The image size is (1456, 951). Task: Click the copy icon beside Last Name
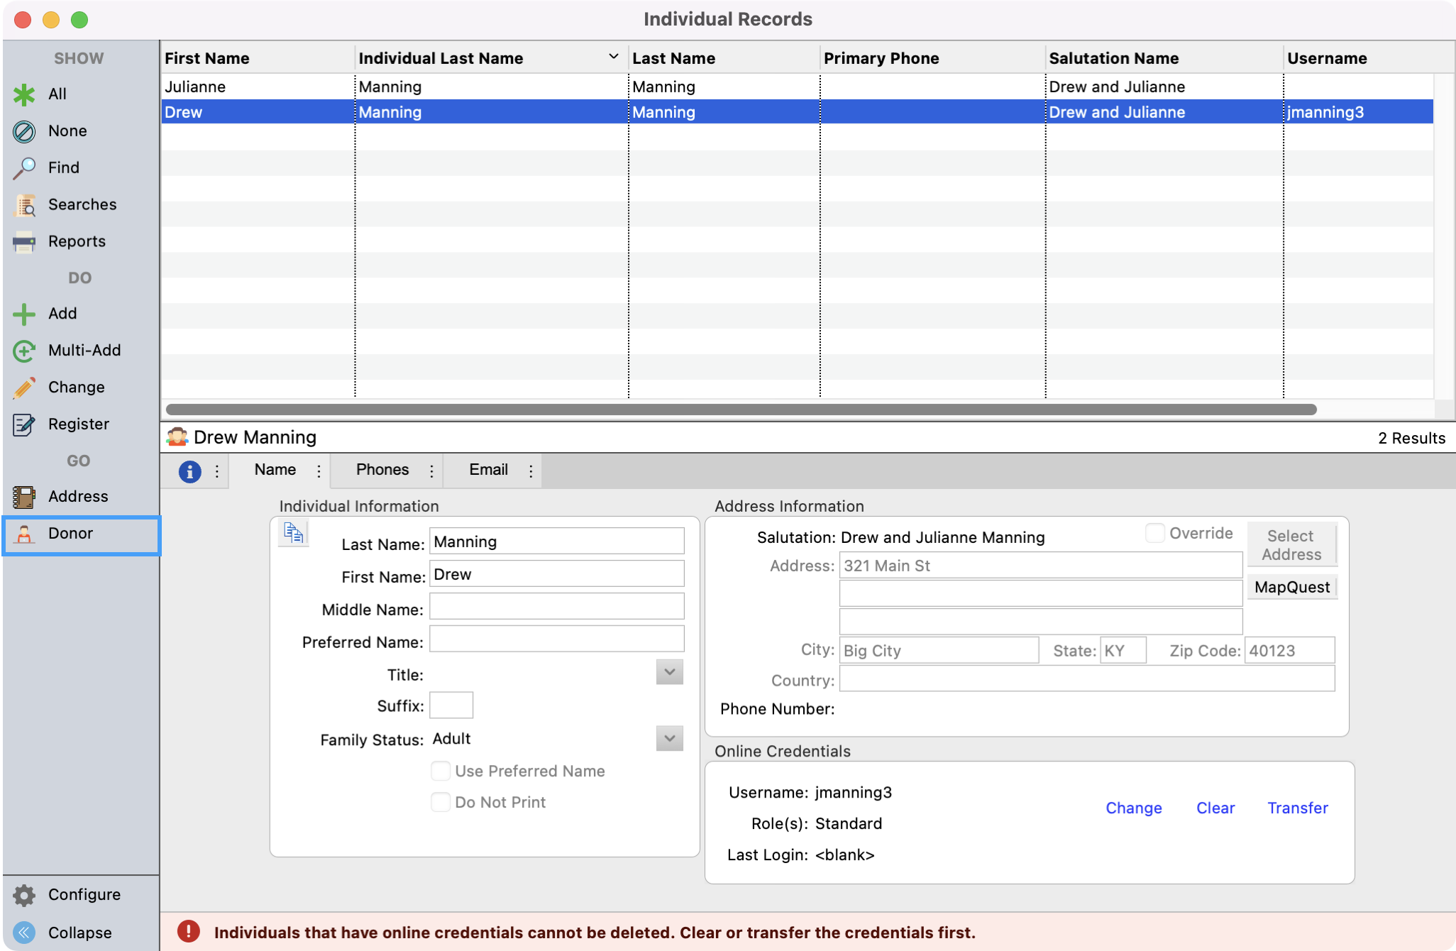tap(293, 533)
